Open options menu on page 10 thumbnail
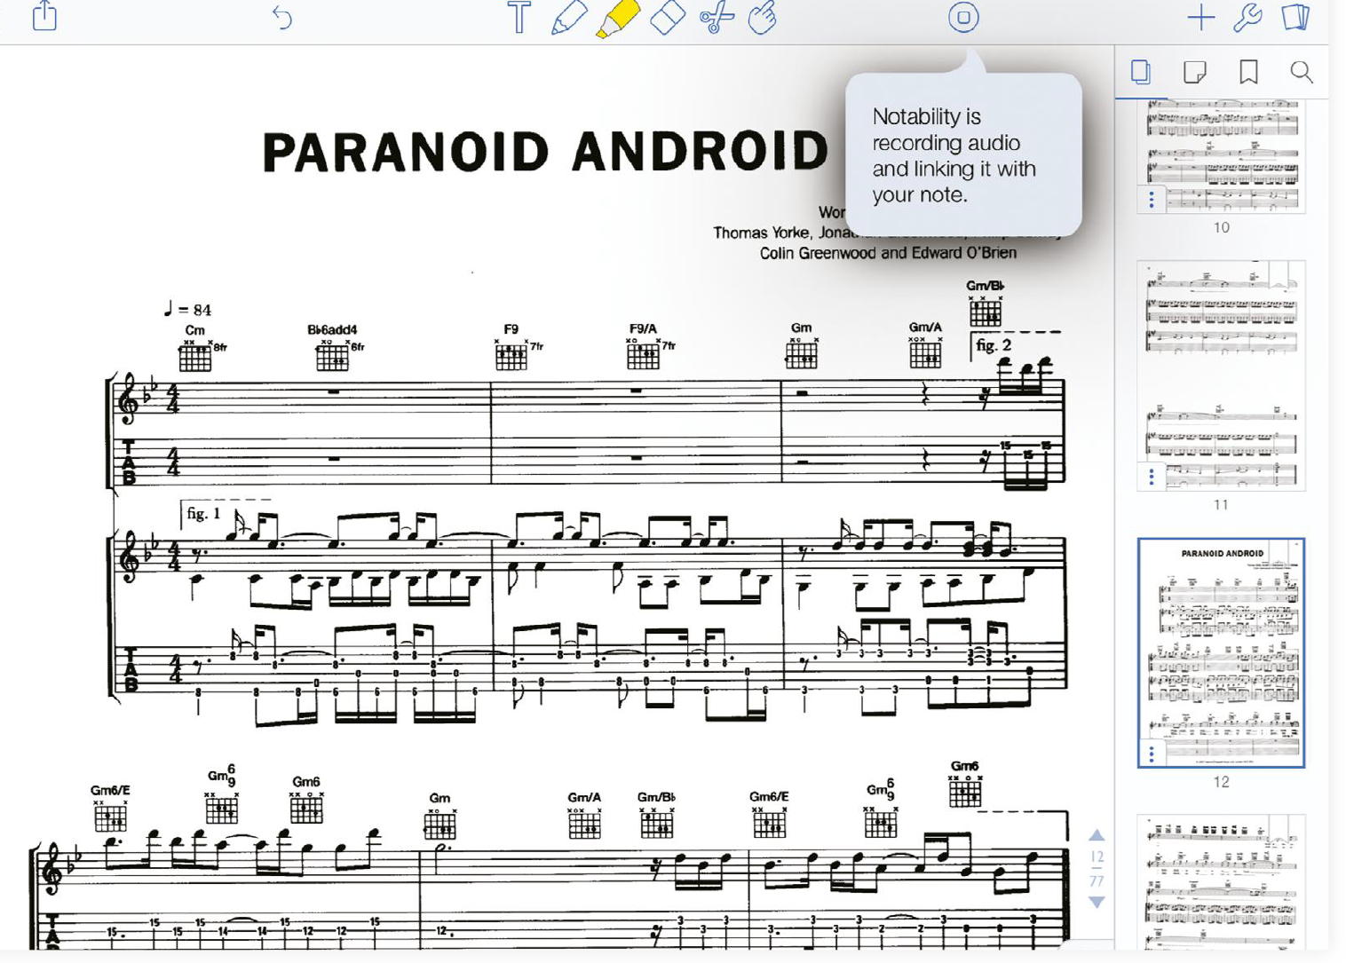Image resolution: width=1346 pixels, height=963 pixels. coord(1152,200)
